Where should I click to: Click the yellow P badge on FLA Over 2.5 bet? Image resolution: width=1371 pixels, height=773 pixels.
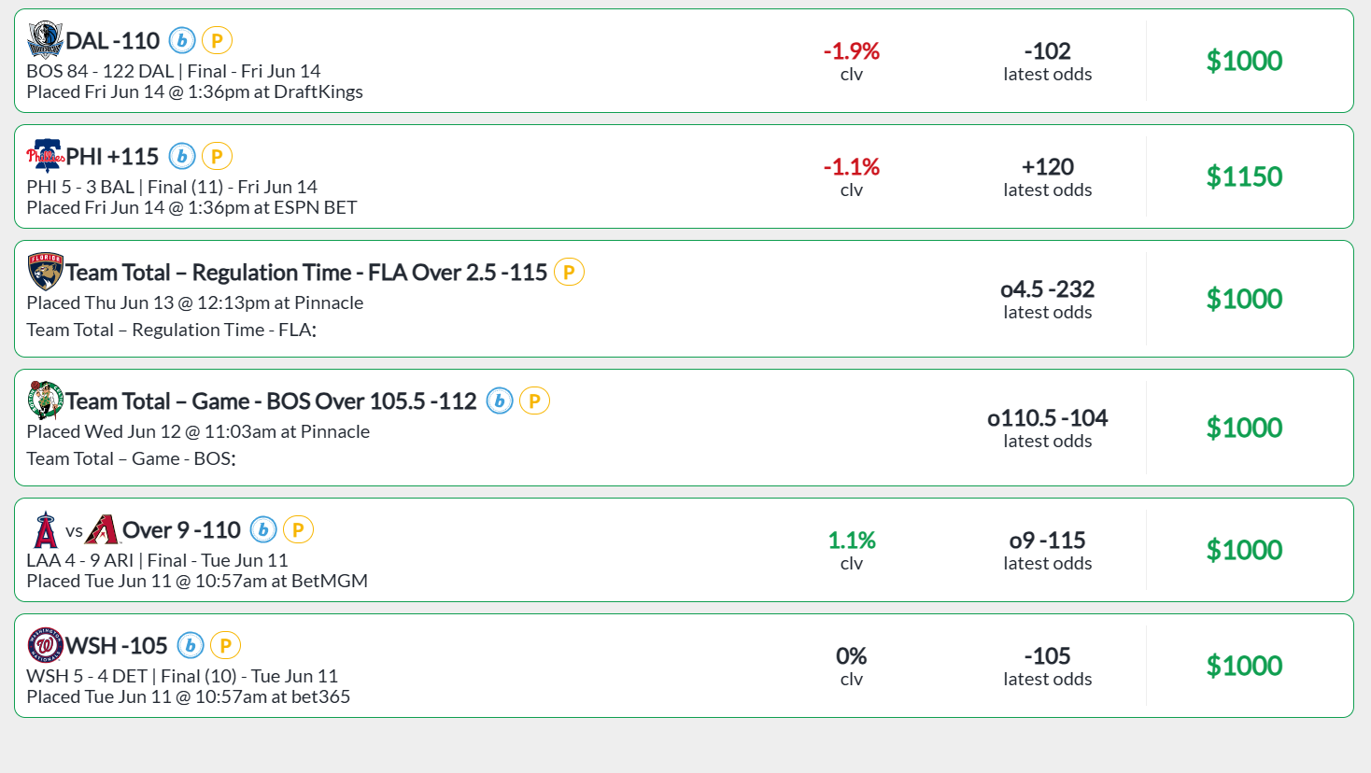[569, 272]
